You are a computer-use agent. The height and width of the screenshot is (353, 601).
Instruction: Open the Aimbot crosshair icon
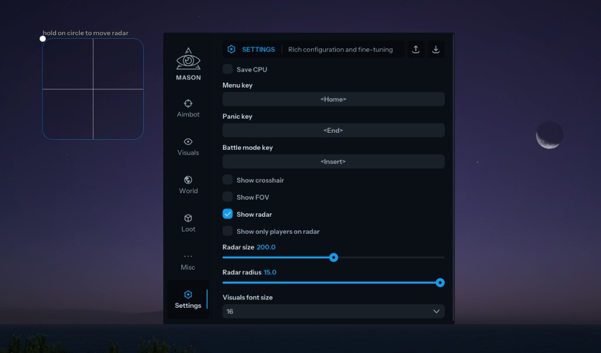click(x=188, y=103)
